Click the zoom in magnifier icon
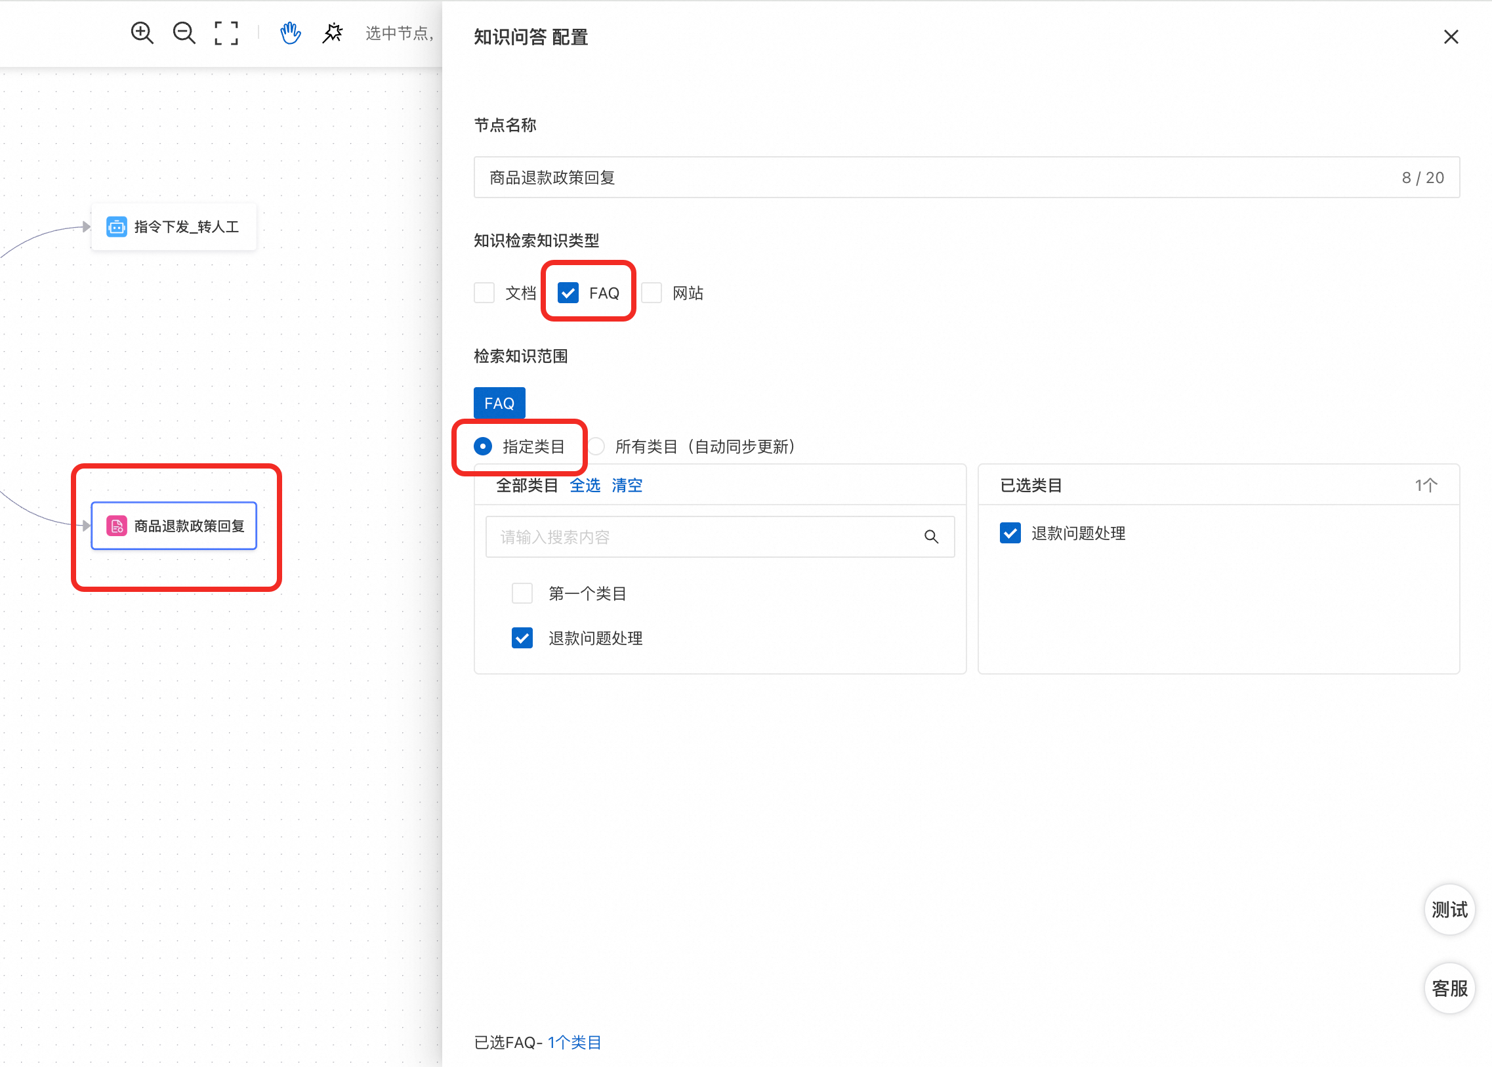 pyautogui.click(x=142, y=33)
